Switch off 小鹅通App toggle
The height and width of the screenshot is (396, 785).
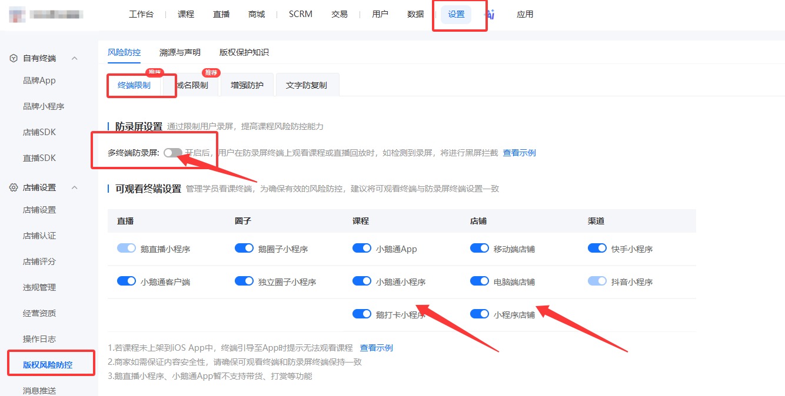pos(362,249)
